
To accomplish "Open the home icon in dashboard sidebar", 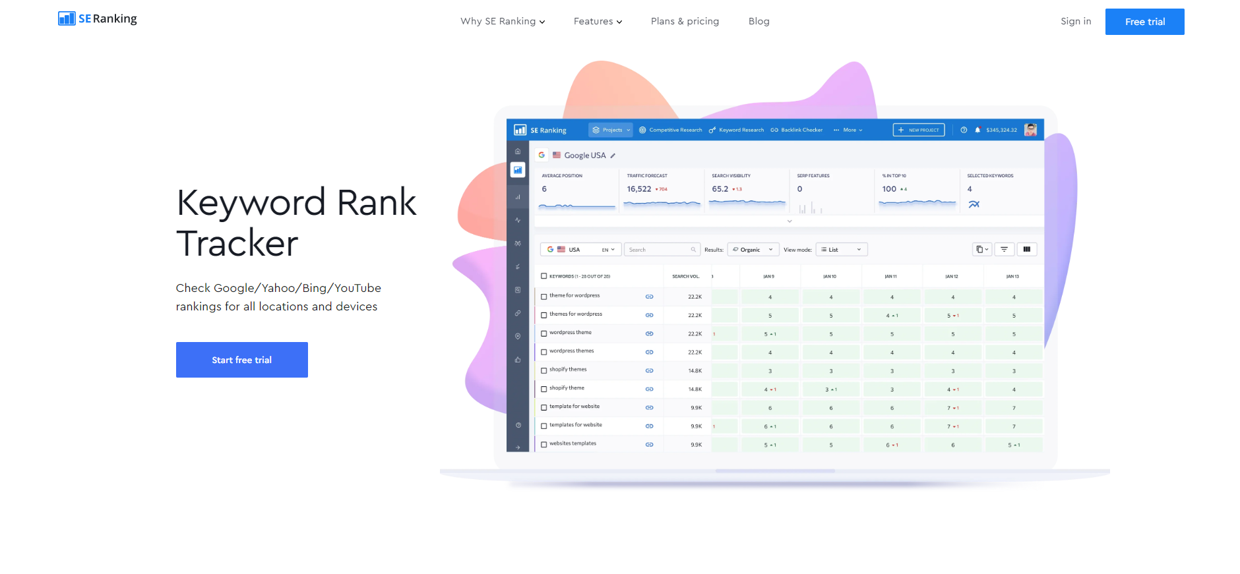I will [x=518, y=152].
